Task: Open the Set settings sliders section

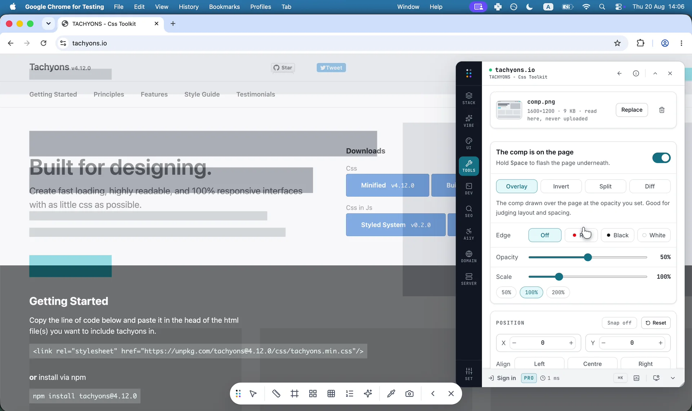Action: pyautogui.click(x=469, y=374)
